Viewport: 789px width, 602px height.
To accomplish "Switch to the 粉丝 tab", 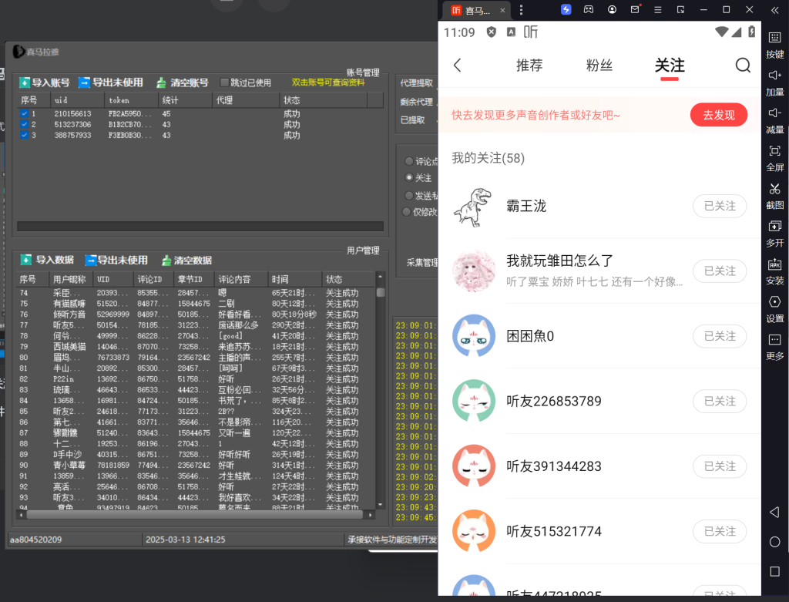I will click(x=599, y=66).
